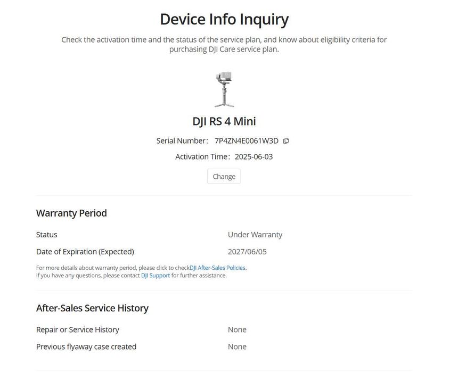Screen dimensions: 450x372
Task: Click the Warranty Period section heading
Action: [71, 213]
